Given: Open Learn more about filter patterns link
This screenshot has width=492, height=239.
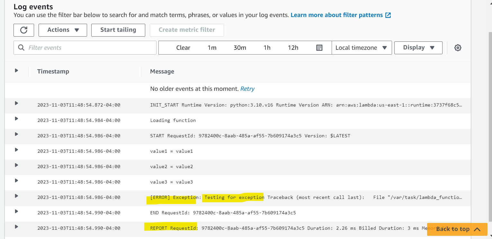Looking at the screenshot, I should click(x=336, y=15).
